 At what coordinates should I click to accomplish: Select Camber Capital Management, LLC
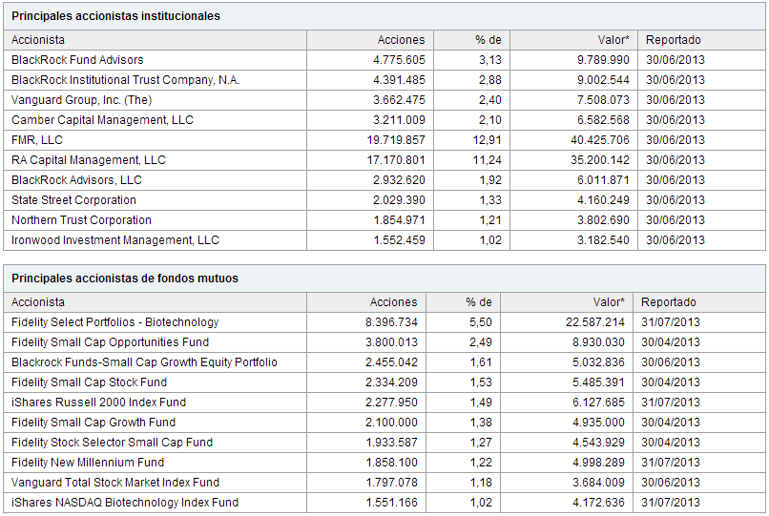click(x=102, y=120)
